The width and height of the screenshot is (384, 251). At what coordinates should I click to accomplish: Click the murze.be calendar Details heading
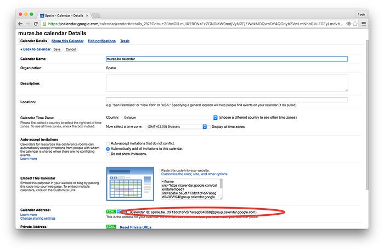tap(52, 34)
